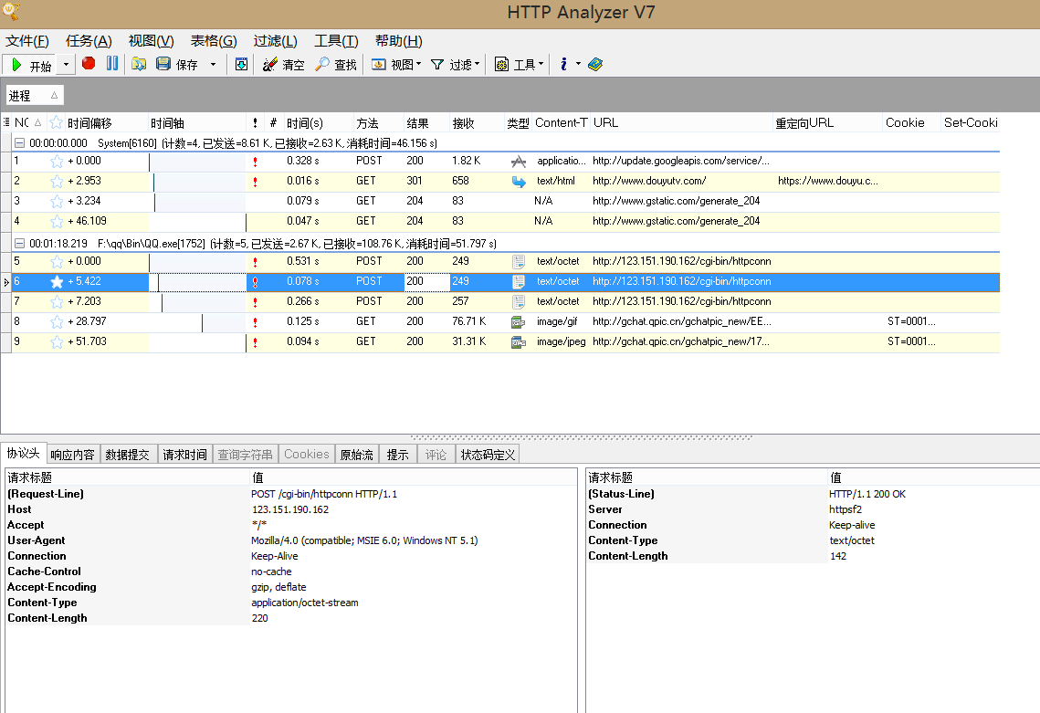Viewport: 1040px width, 713px height.
Task: Open the 文件(F) menu
Action: tap(27, 41)
